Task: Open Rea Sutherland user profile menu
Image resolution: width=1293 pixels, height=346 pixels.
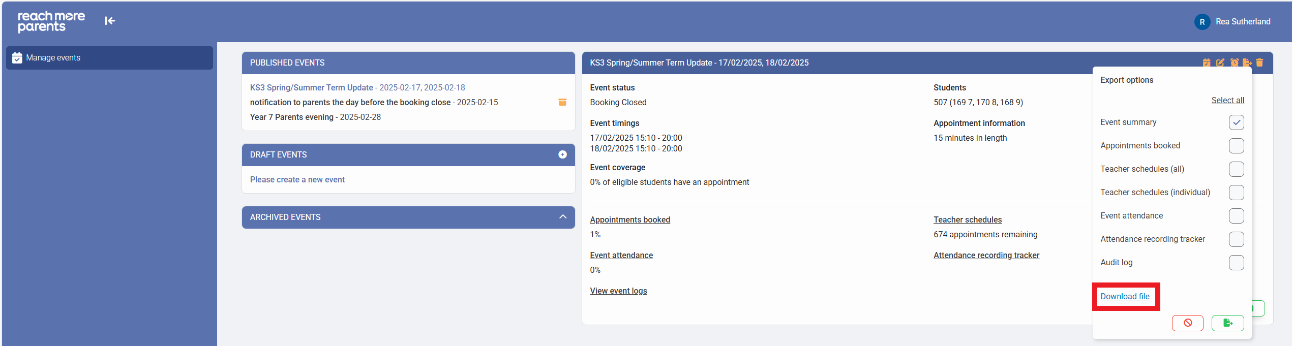Action: point(1232,22)
